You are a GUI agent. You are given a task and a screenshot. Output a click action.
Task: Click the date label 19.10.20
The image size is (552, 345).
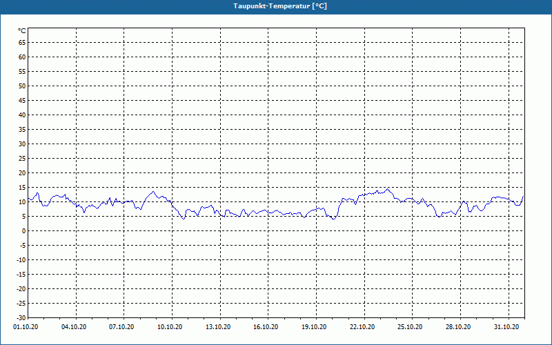(x=314, y=327)
